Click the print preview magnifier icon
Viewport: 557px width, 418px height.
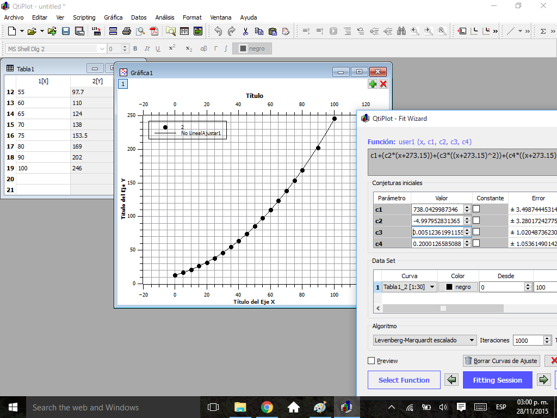[140, 31]
